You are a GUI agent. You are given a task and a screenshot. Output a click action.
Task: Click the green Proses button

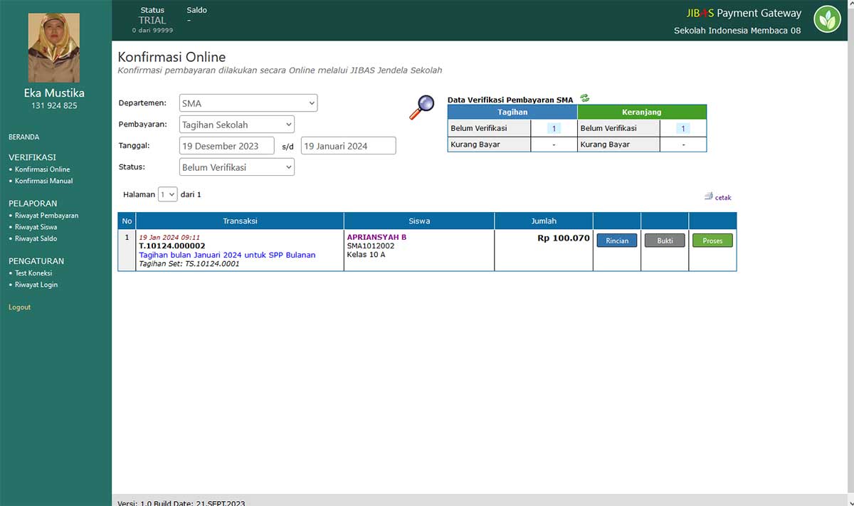pyautogui.click(x=712, y=241)
